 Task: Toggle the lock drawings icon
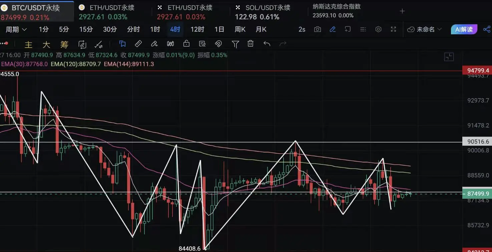click(x=186, y=44)
